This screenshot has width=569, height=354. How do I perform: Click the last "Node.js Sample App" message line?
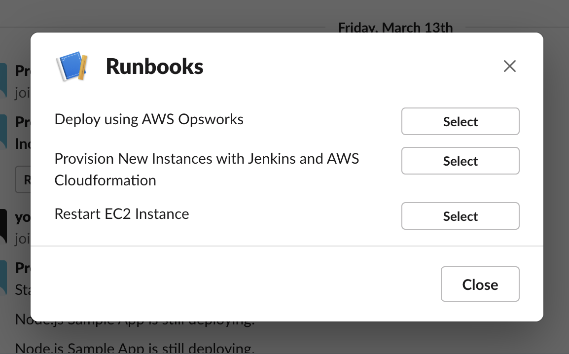tap(135, 348)
